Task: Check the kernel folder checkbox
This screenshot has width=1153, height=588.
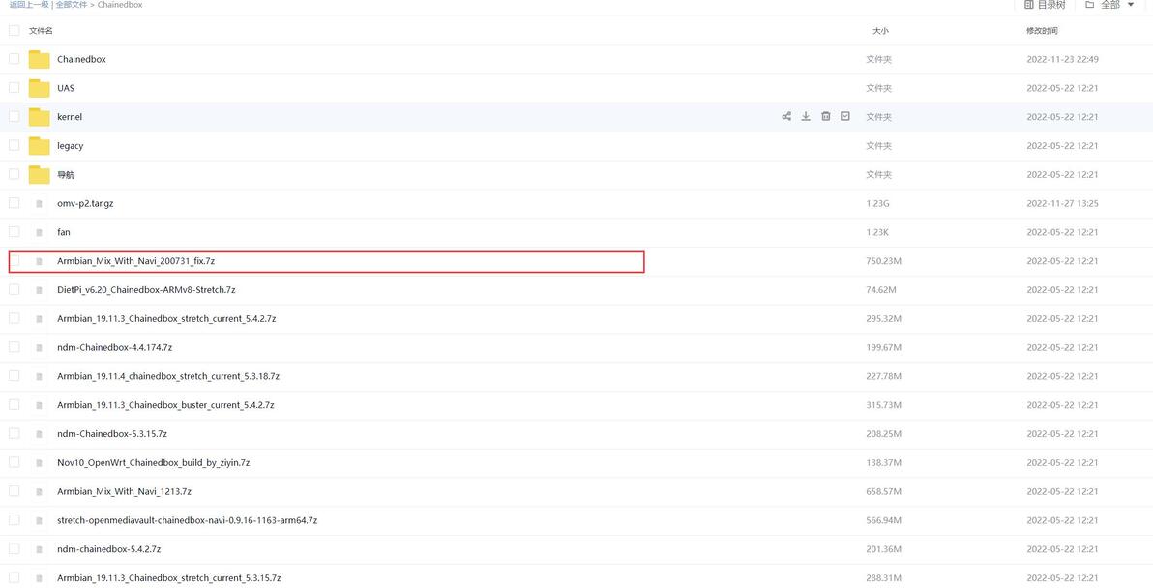Action: (14, 116)
